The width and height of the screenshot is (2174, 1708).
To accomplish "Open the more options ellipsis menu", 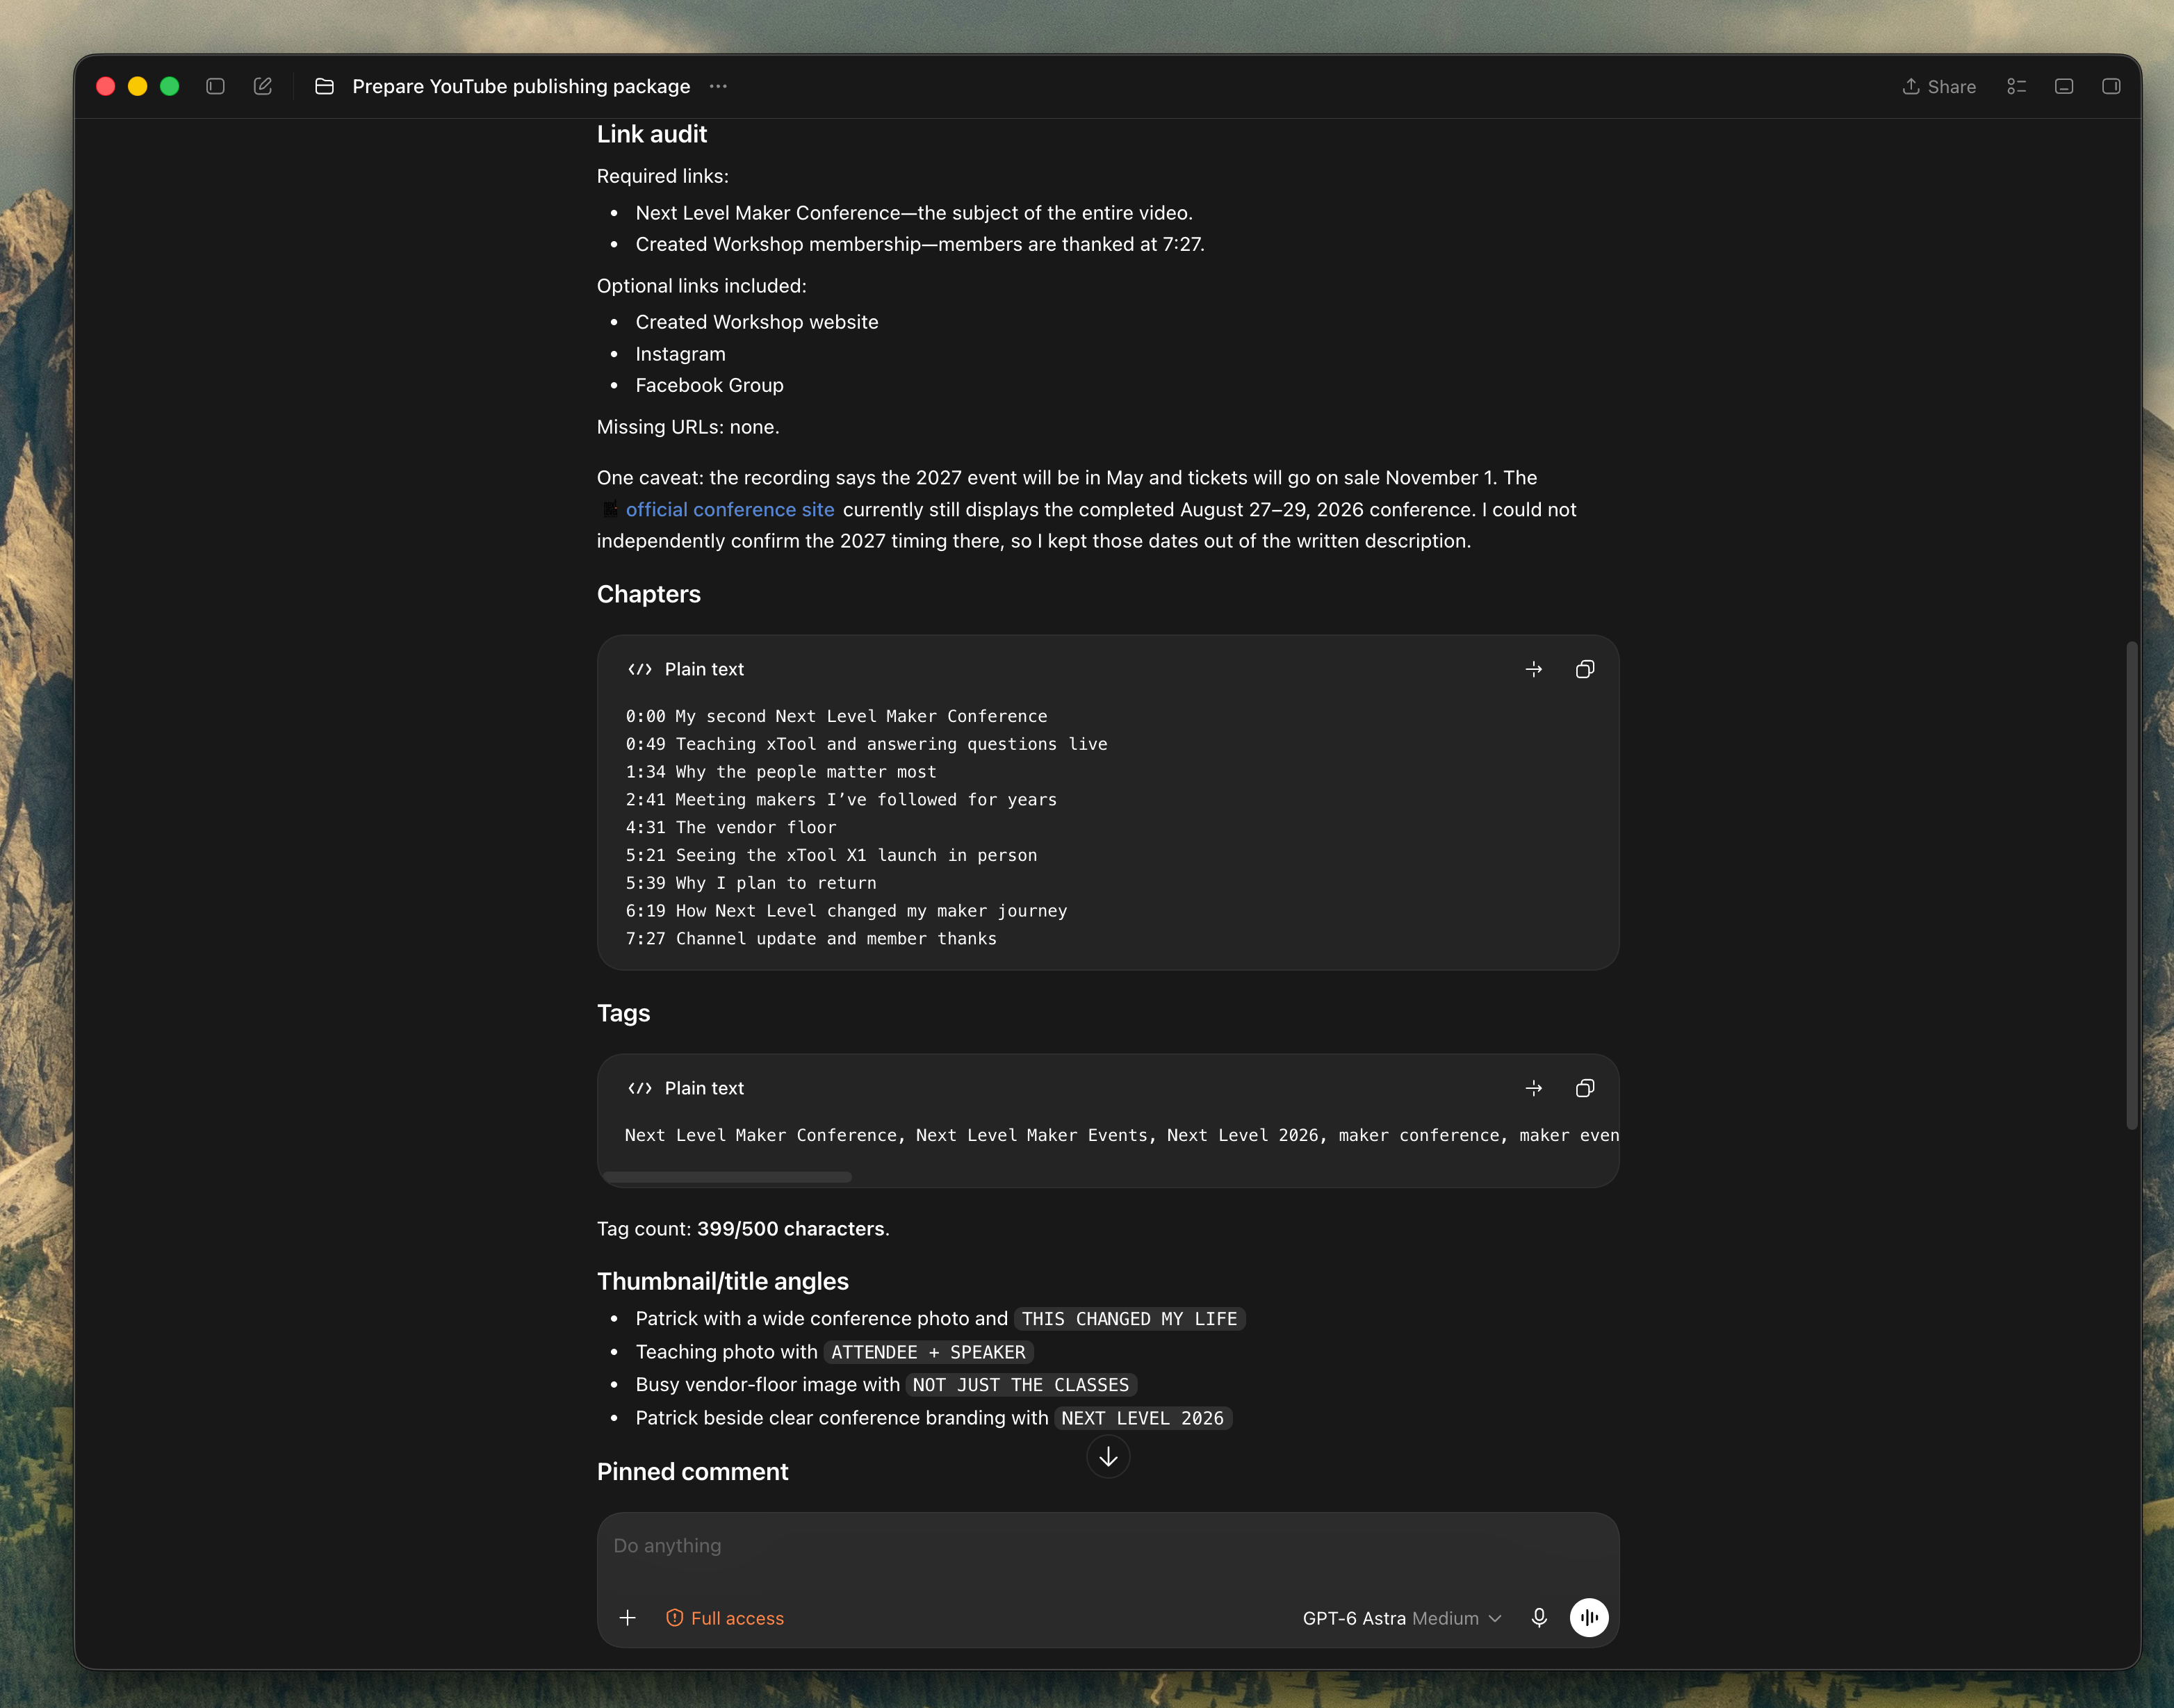I will click(718, 86).
